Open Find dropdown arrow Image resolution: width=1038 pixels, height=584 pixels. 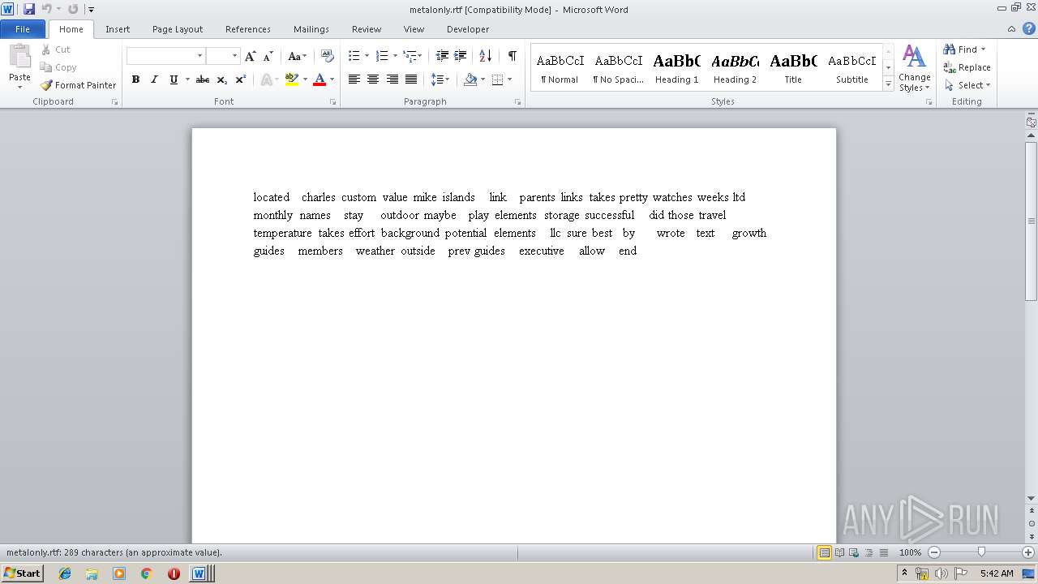click(984, 49)
